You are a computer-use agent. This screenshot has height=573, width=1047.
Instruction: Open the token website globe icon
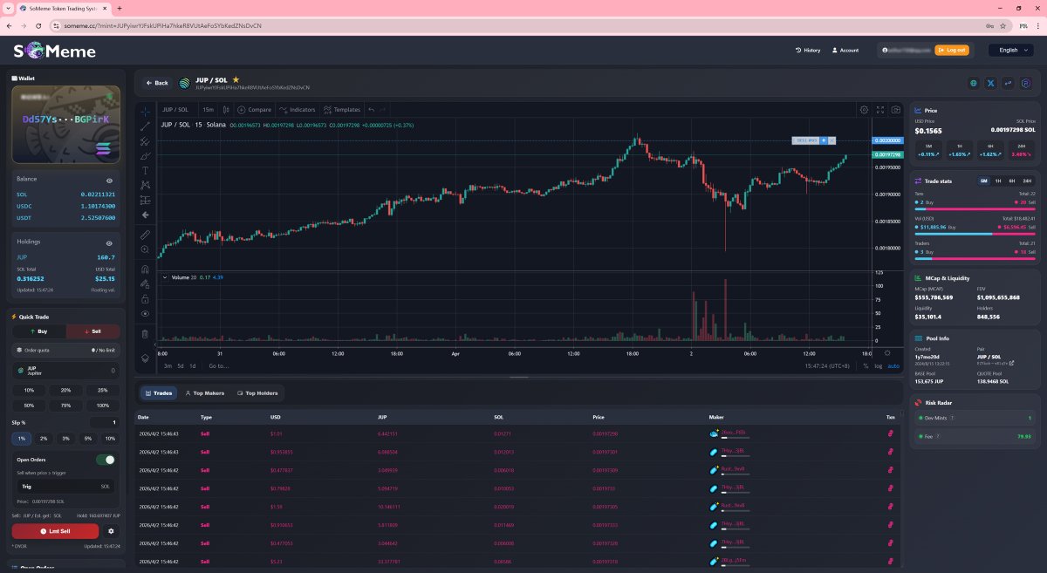(x=974, y=83)
